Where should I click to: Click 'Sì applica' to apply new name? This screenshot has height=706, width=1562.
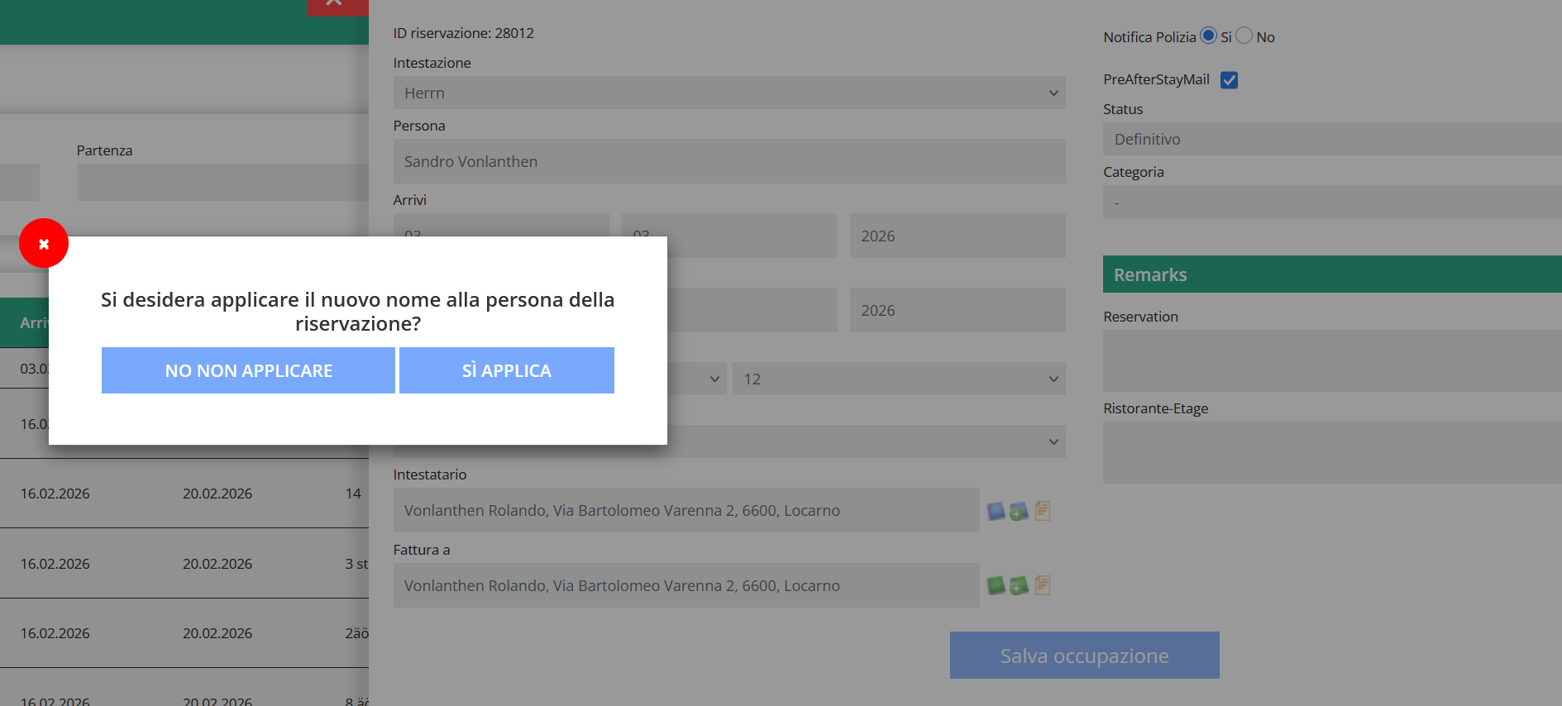pos(506,370)
